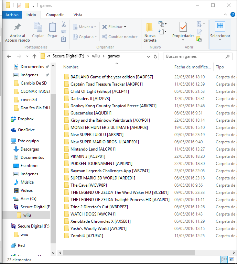Select the PIKMIN 3 [AC3P01] folder
The height and width of the screenshot is (264, 237).
click(x=85, y=156)
